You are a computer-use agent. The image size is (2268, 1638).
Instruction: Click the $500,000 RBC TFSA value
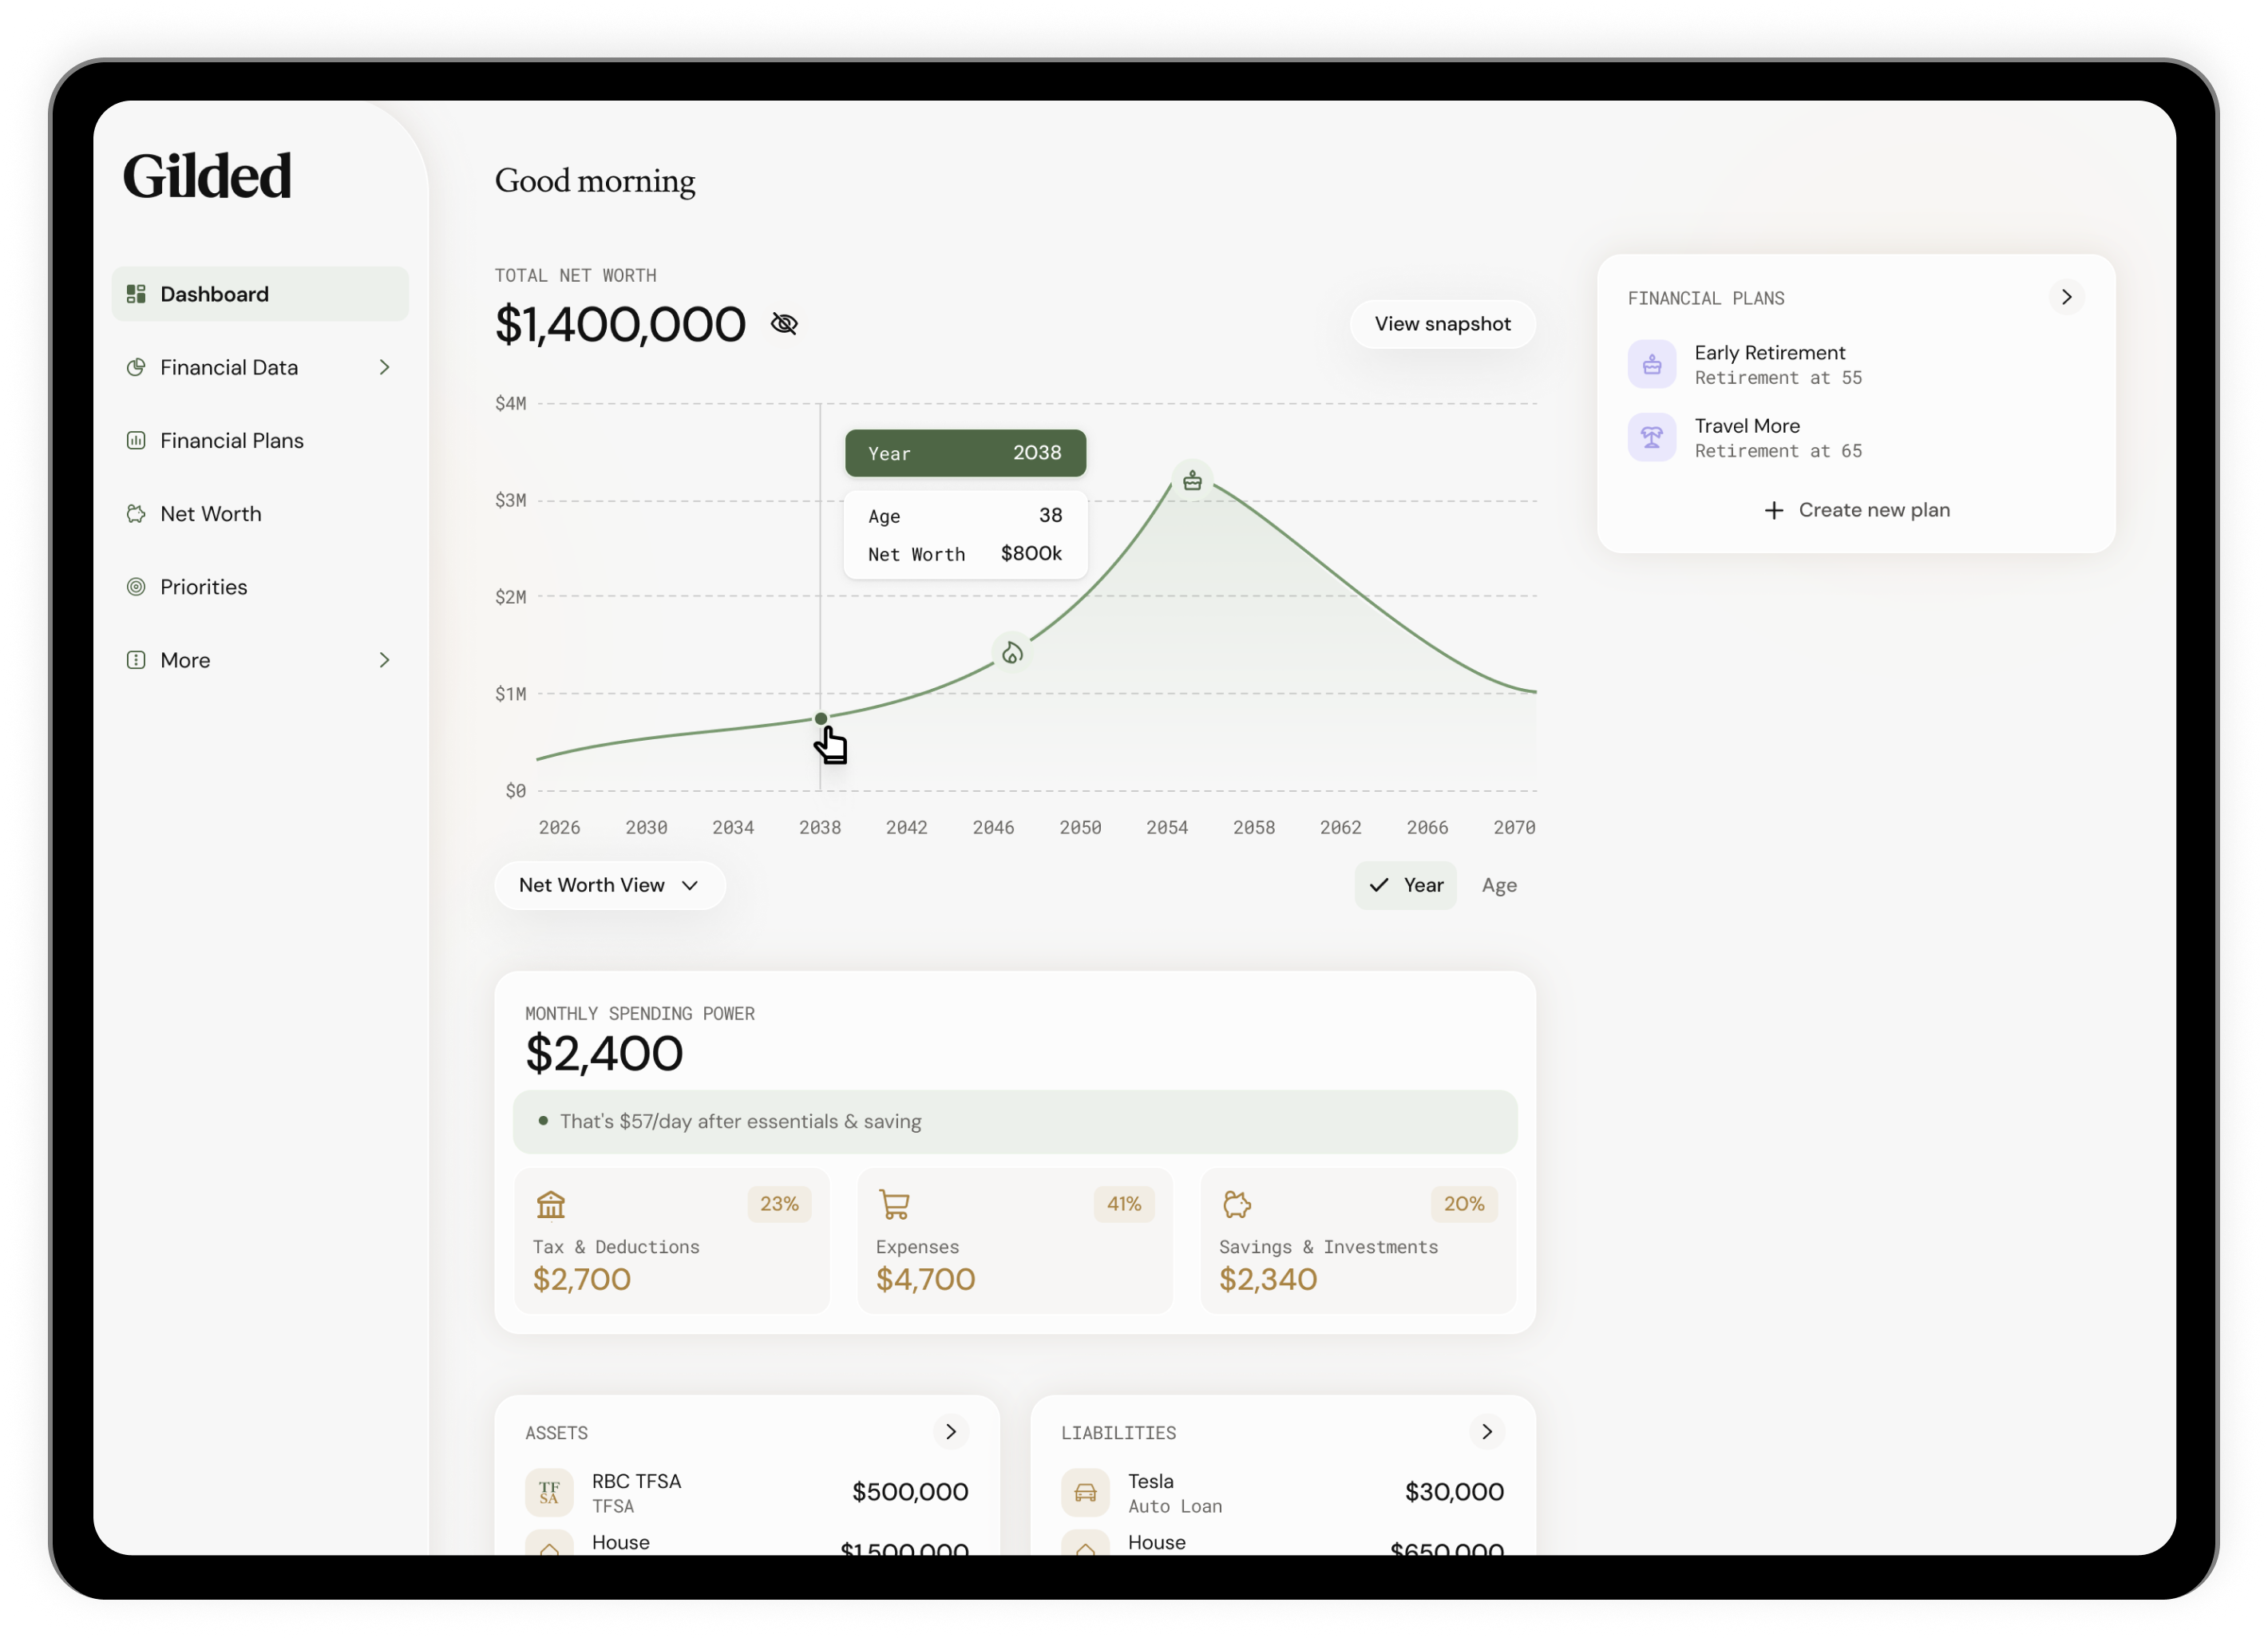click(x=910, y=1491)
